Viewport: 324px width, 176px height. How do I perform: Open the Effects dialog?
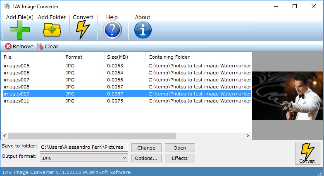(x=180, y=158)
